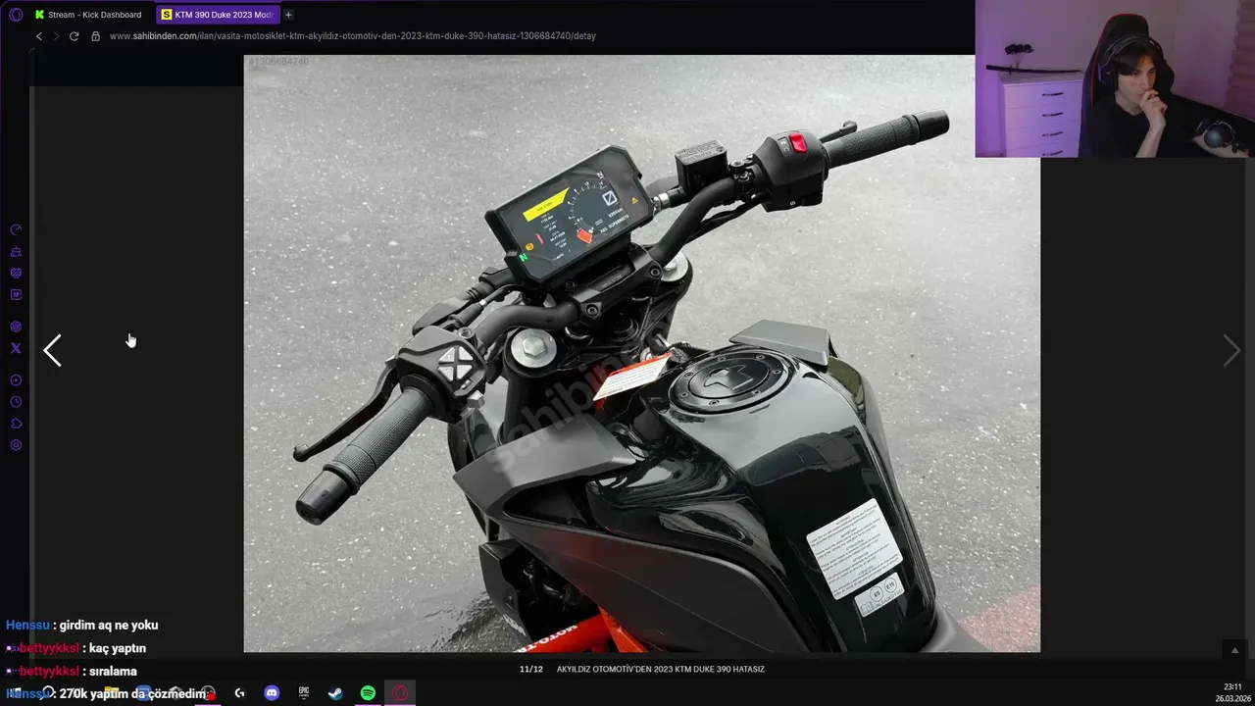Screen dimensions: 1255x706
Task: Open the Opera GX menu logo
Action: 16,15
